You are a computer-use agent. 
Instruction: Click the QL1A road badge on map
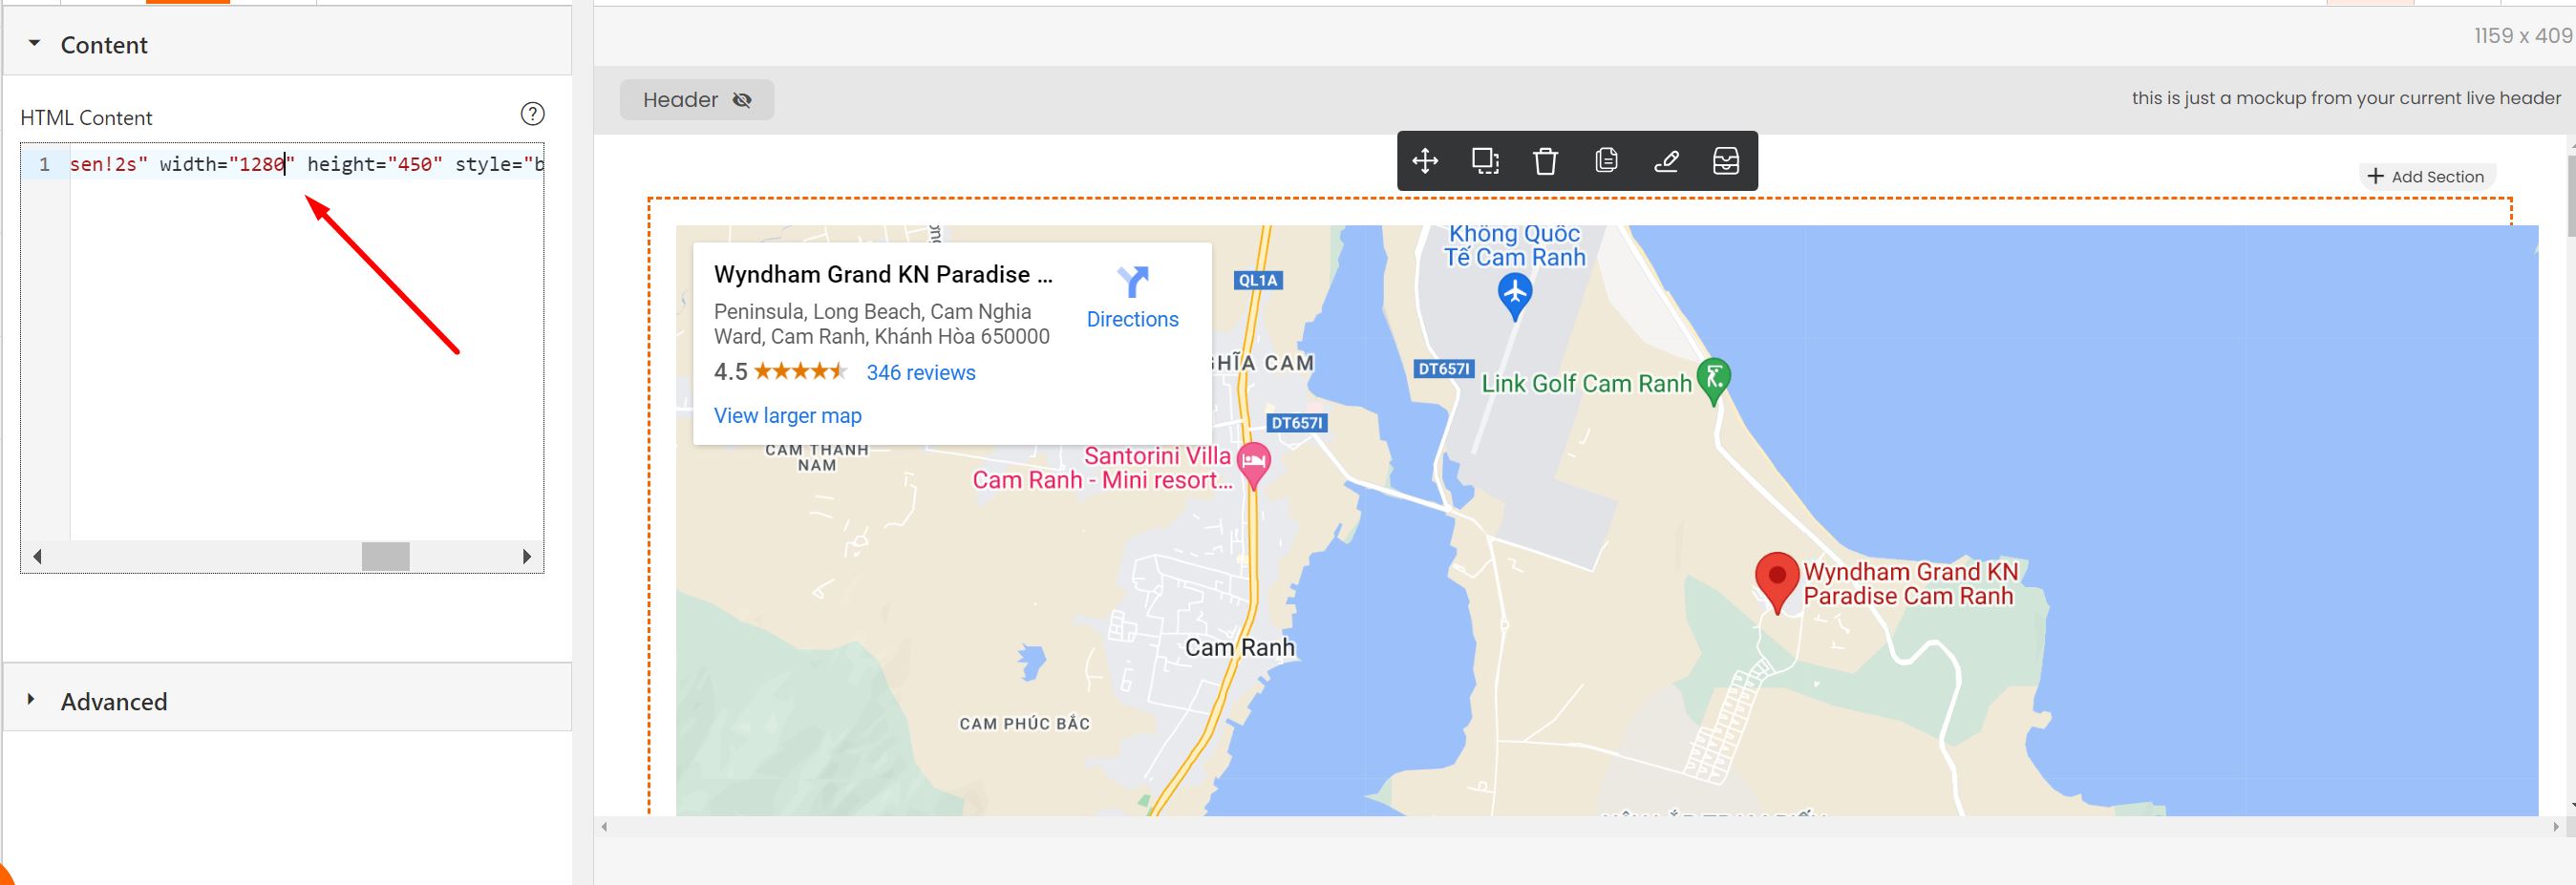click(x=1258, y=280)
